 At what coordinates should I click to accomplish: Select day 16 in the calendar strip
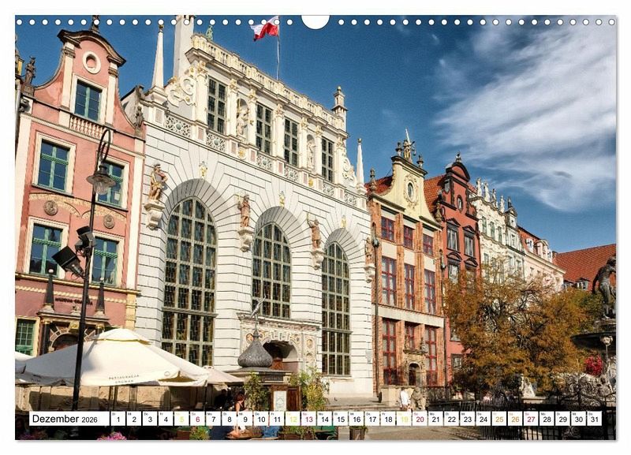[357, 419]
